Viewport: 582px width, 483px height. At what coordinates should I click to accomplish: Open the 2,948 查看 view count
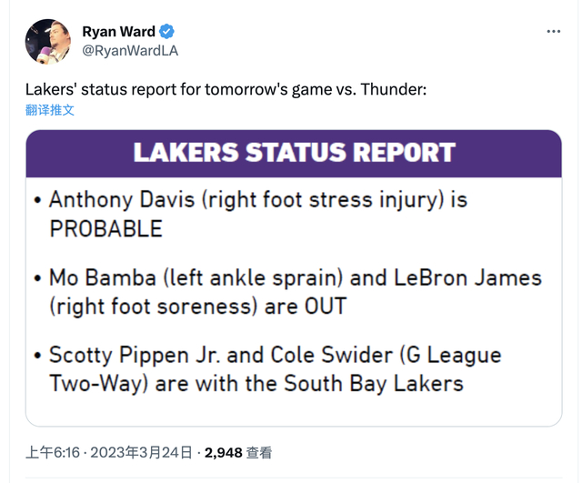click(x=238, y=452)
